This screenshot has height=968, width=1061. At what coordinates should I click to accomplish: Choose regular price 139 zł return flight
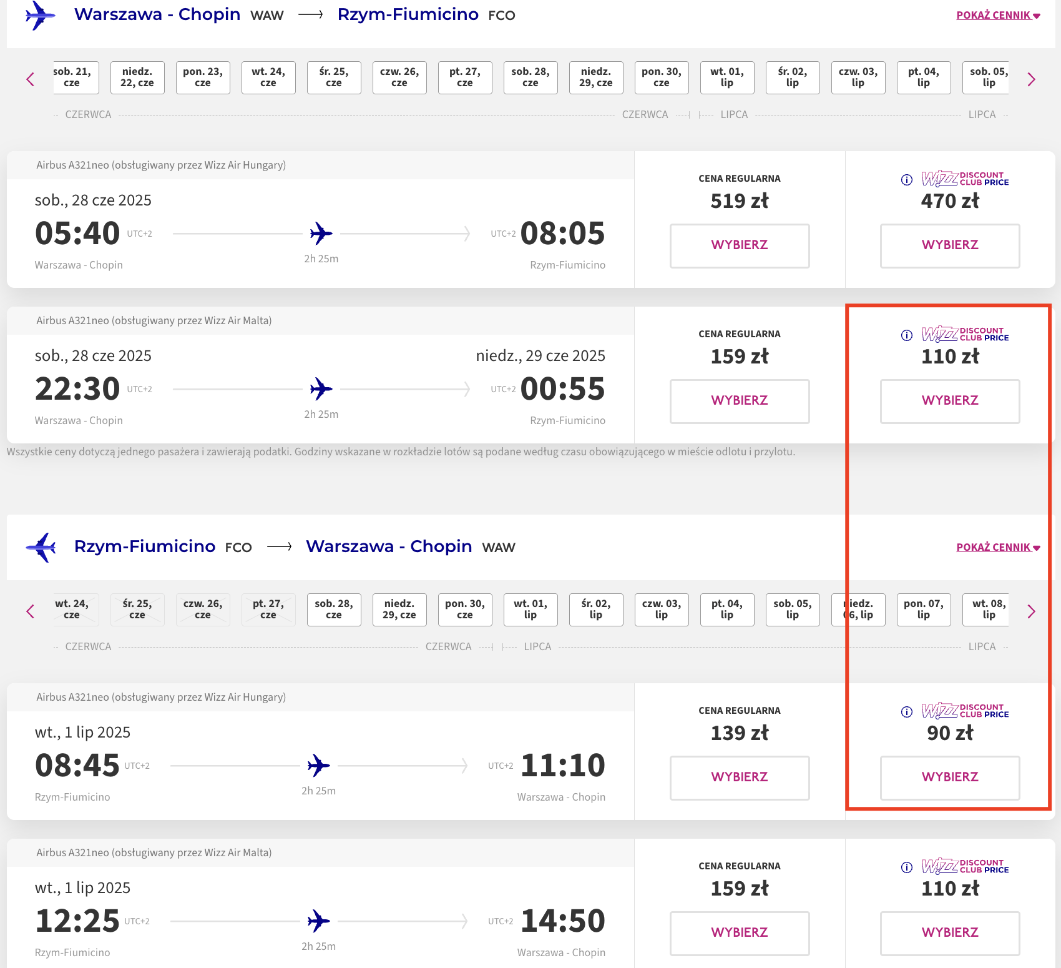click(739, 778)
